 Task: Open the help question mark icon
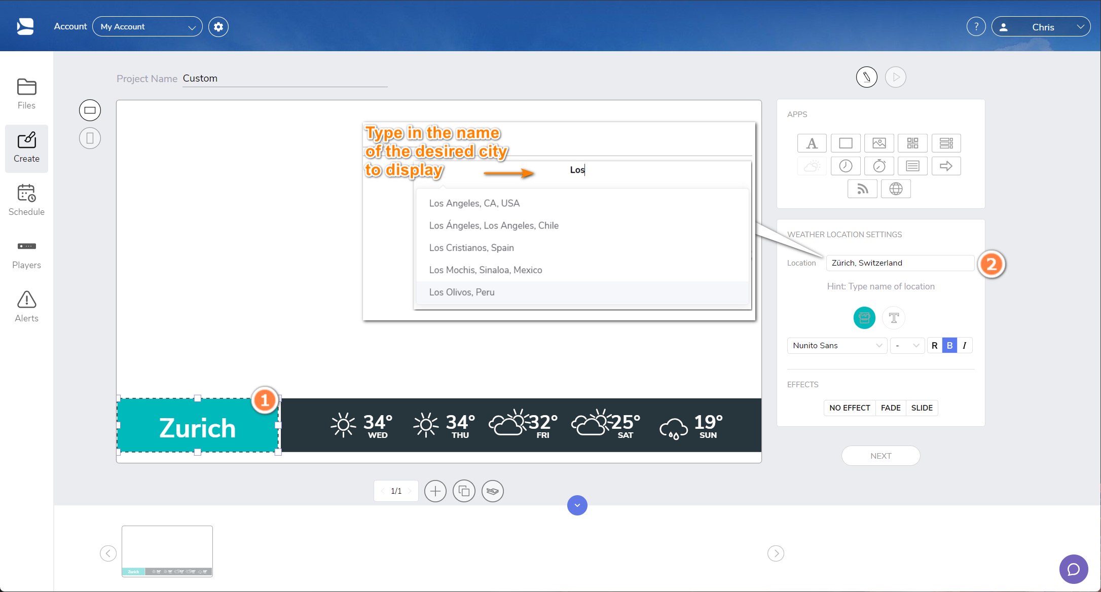[976, 26]
